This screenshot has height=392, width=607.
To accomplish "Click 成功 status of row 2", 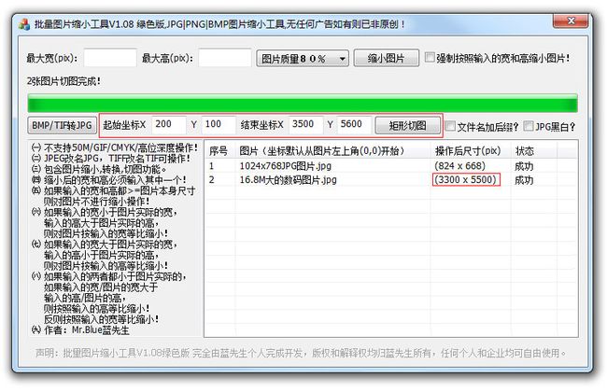I will (x=524, y=180).
